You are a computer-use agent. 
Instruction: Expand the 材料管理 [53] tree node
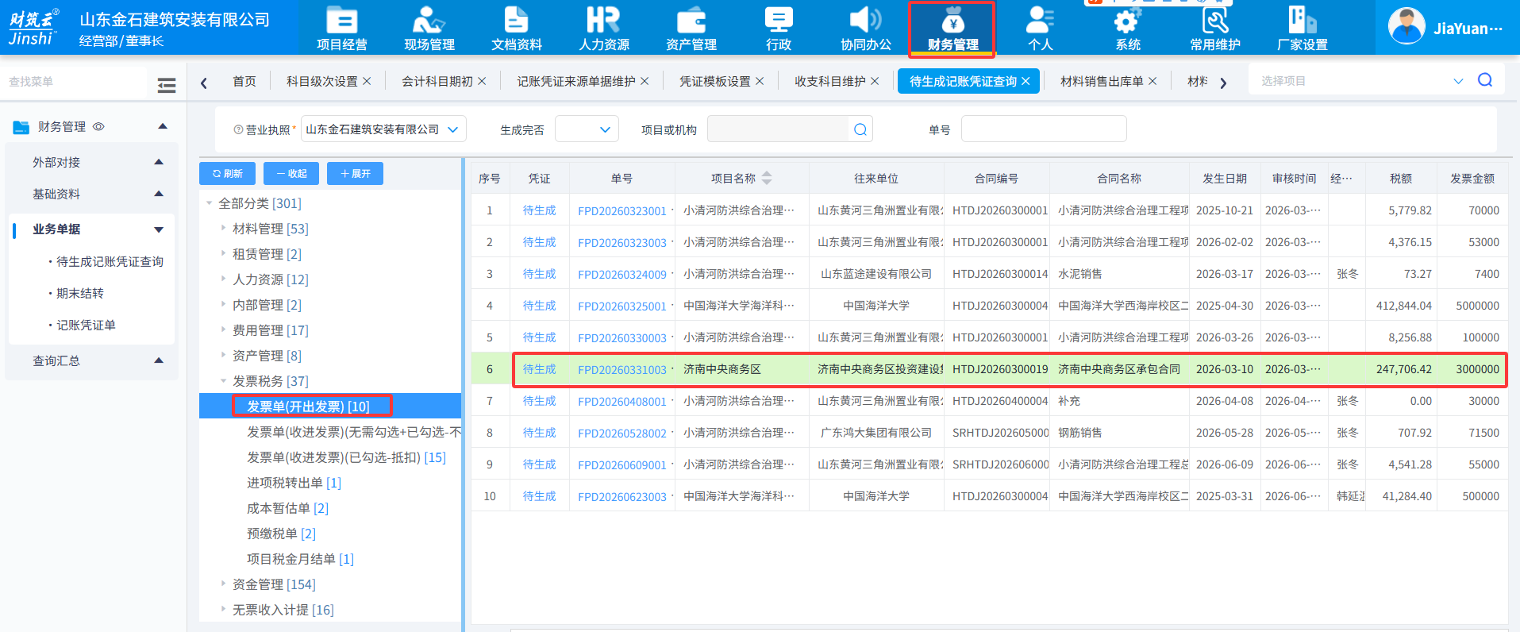[223, 228]
